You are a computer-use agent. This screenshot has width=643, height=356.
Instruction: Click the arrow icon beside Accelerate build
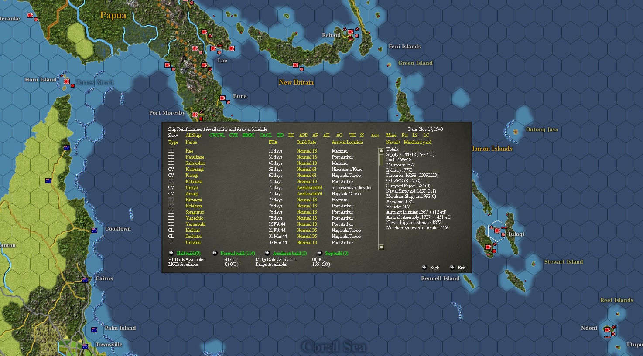click(x=267, y=253)
